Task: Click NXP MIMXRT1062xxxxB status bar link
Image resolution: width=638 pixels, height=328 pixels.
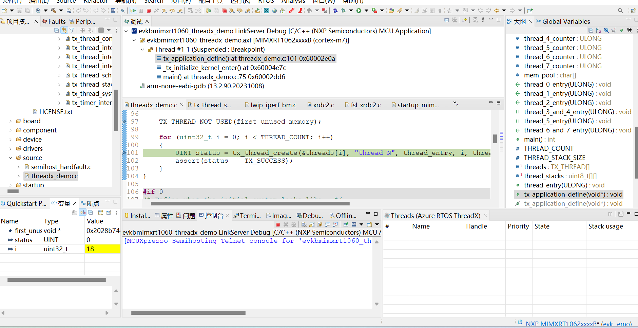Action: click(579, 324)
